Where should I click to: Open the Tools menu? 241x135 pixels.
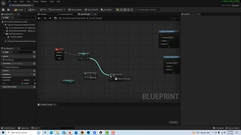(x=52, y=1)
